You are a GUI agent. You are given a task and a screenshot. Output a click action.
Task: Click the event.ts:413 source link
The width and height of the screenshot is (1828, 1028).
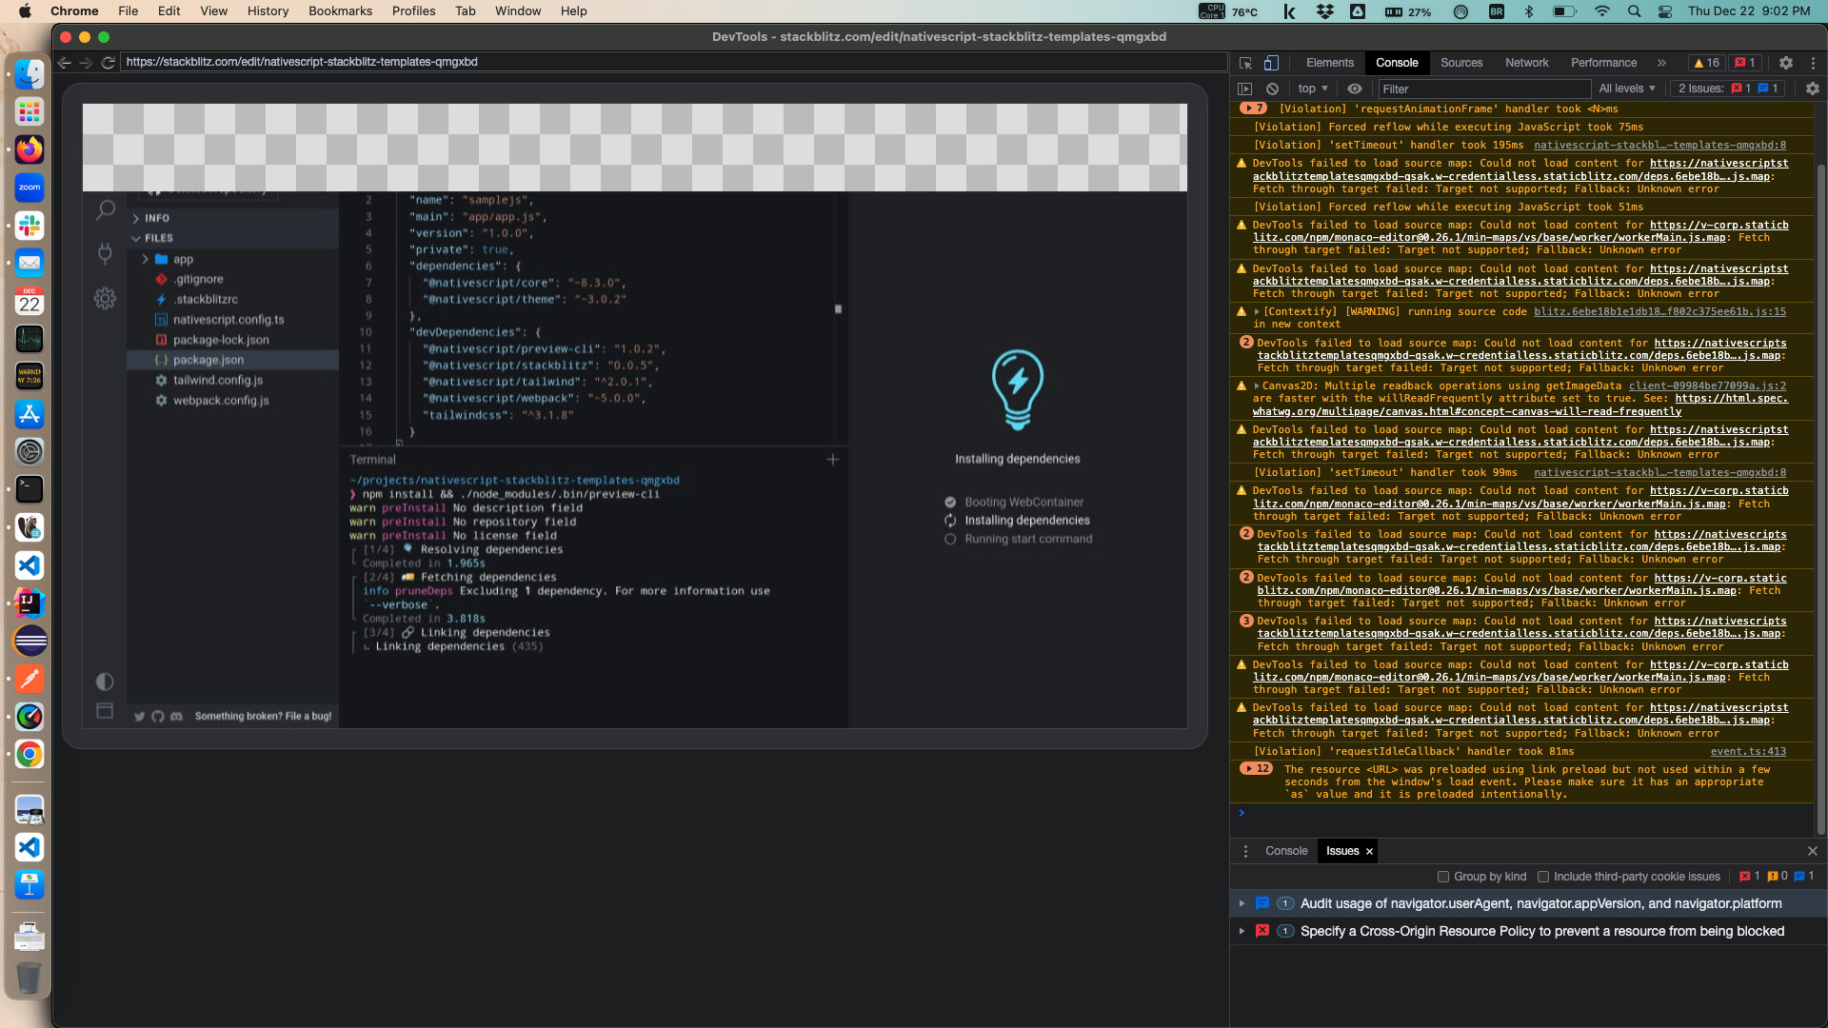(1748, 752)
